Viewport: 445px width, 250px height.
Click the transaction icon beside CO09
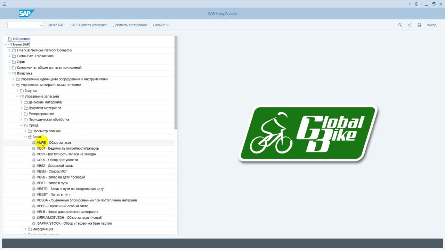[34, 160]
